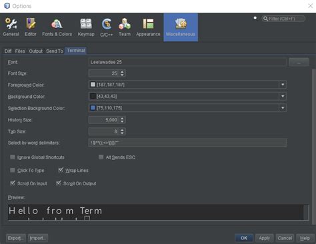This screenshot has height=244, width=316.
Task: Click the background color swatch
Action: pyautogui.click(x=93, y=96)
